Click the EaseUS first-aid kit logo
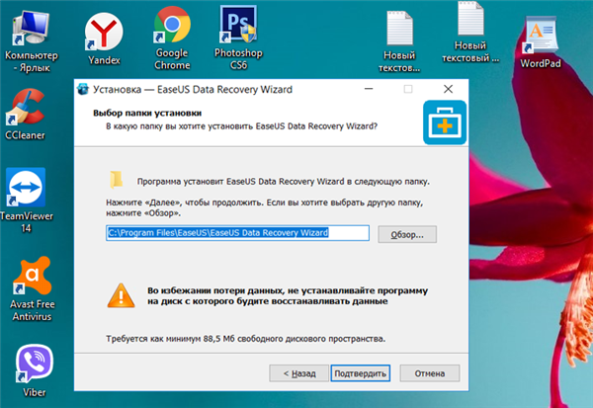The width and height of the screenshot is (593, 408). tap(445, 122)
